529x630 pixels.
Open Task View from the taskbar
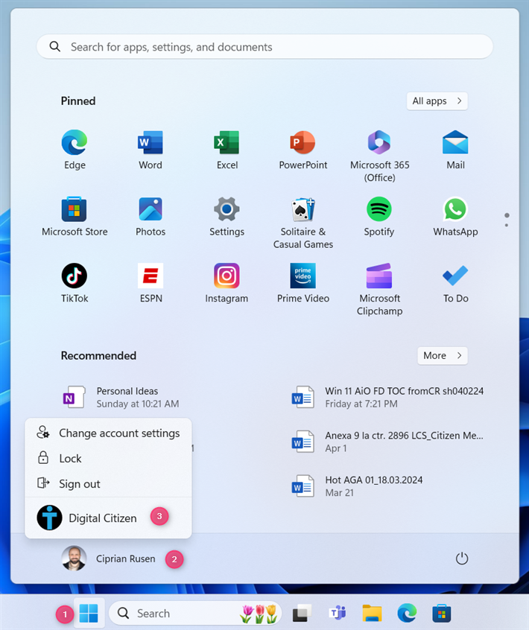coord(302,613)
